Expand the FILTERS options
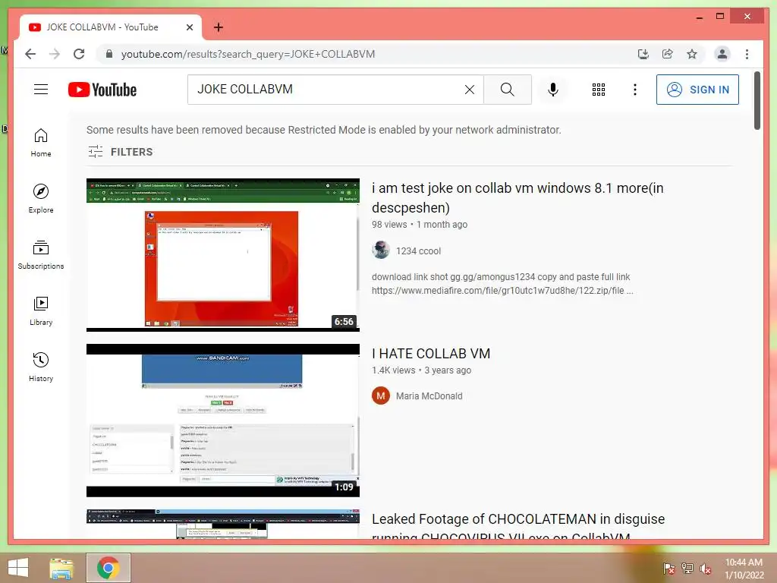This screenshot has height=583, width=777. pos(121,152)
